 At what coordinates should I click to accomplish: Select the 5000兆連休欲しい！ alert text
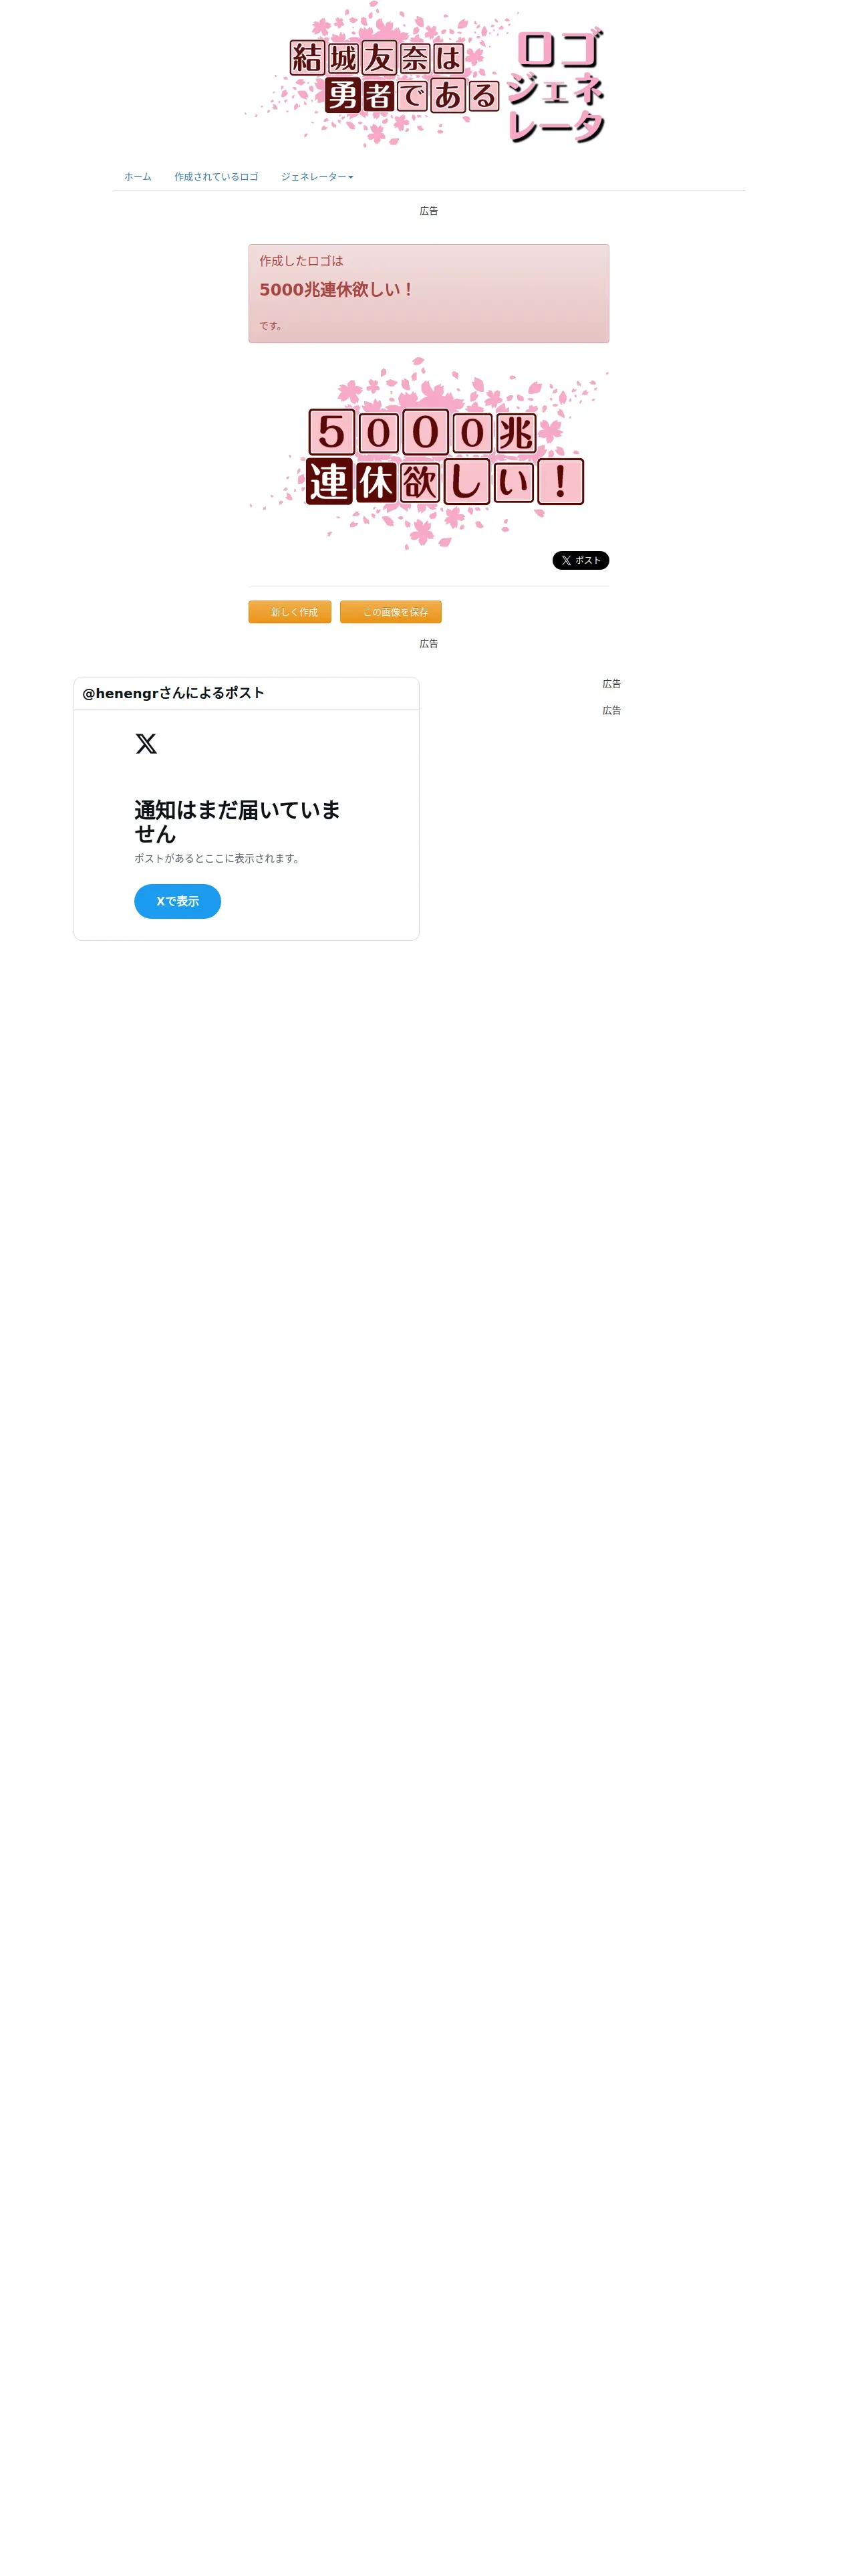337,289
